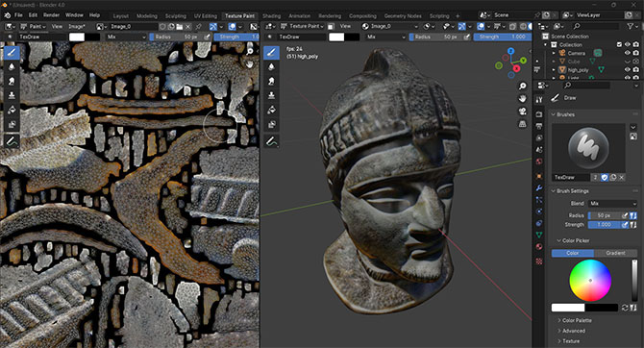Toggle Collection exclude checkbox in outliner
The height and width of the screenshot is (348, 644).
619,44
